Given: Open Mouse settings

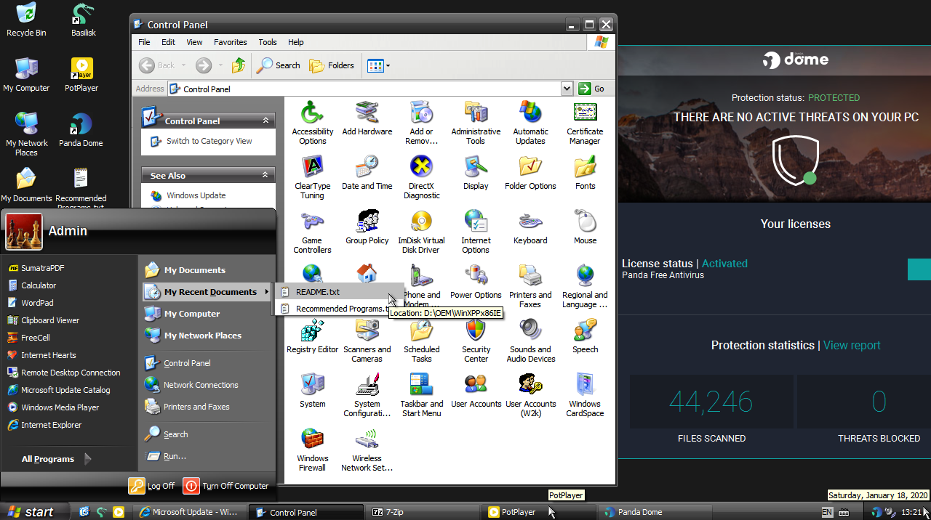Looking at the screenshot, I should tap(585, 227).
